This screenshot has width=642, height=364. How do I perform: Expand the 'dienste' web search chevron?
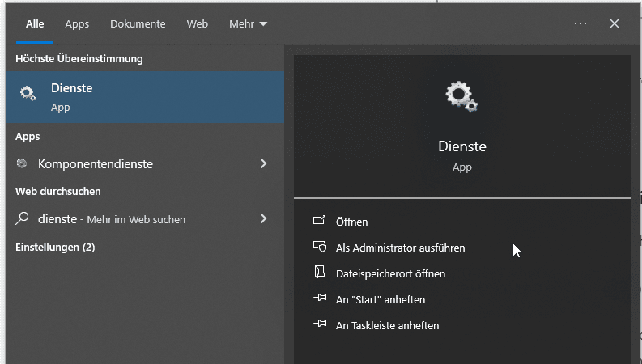pyautogui.click(x=263, y=218)
